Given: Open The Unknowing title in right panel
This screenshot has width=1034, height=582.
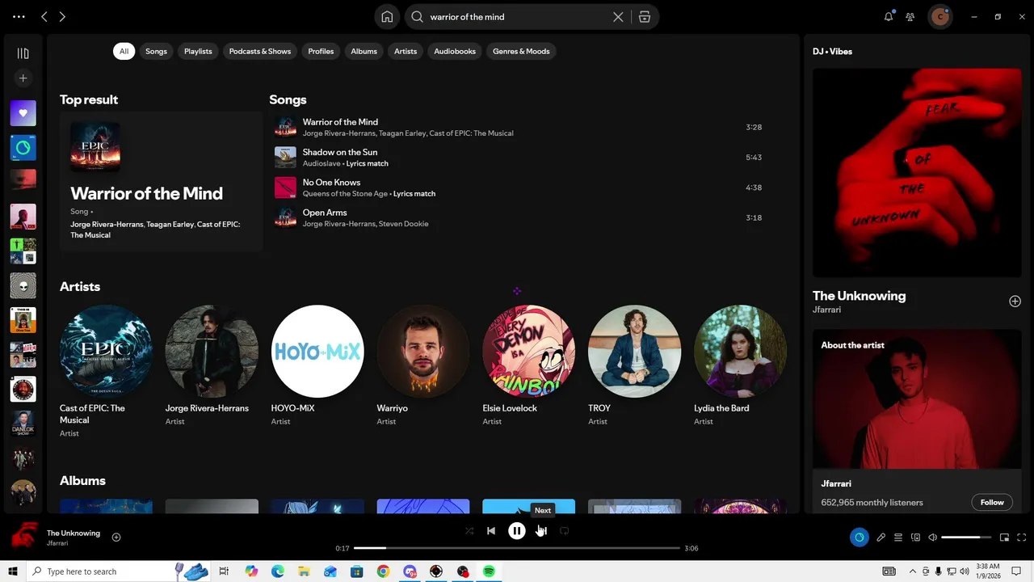Looking at the screenshot, I should (859, 296).
